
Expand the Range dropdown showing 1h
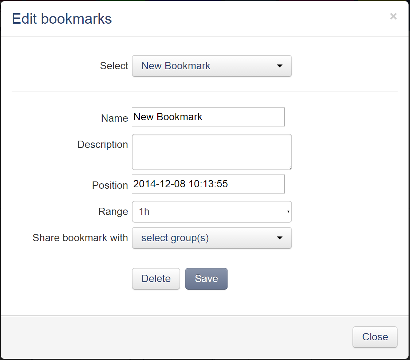pyautogui.click(x=212, y=212)
